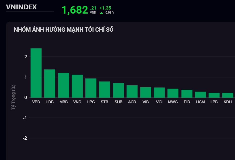
Task: Click the KDH ticker label below the axis
Action: click(x=228, y=102)
